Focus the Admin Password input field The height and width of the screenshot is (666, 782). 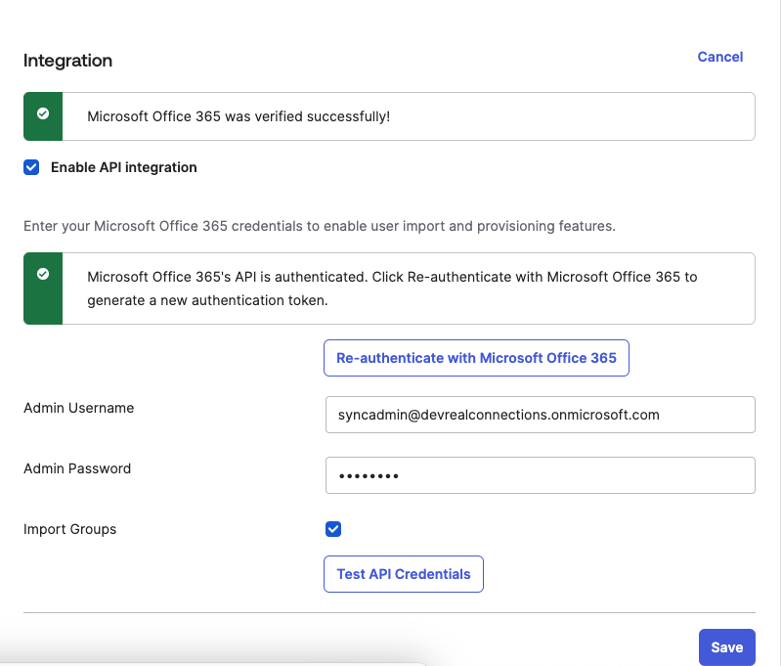(x=541, y=475)
